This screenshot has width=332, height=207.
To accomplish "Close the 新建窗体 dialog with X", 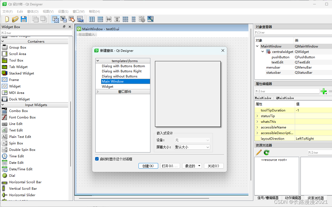I will [x=223, y=50].
